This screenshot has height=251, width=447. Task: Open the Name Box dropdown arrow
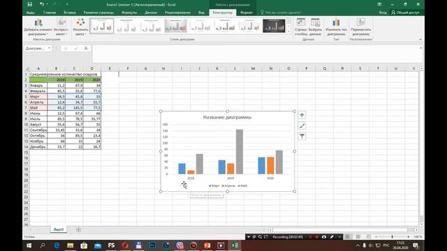pos(50,48)
